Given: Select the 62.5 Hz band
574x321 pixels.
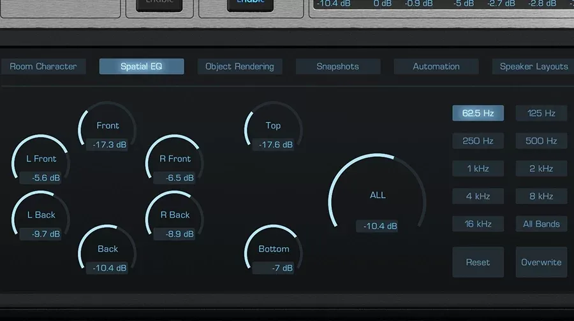Looking at the screenshot, I should tap(478, 113).
